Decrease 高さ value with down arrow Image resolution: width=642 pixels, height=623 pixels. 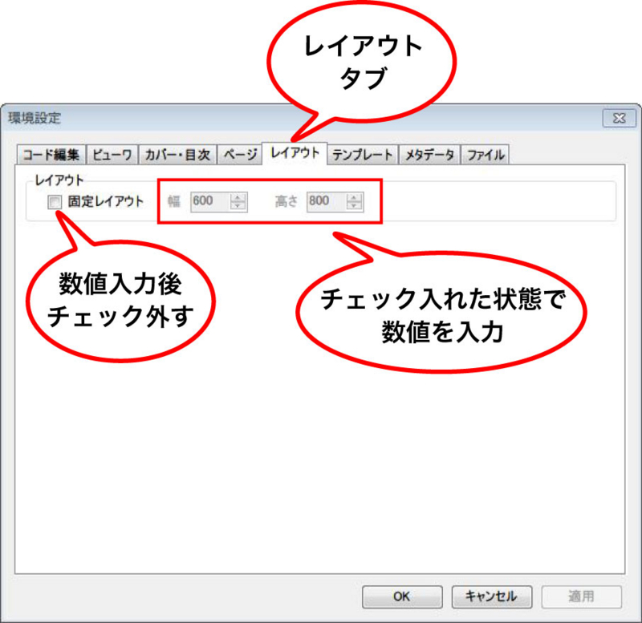tap(355, 206)
